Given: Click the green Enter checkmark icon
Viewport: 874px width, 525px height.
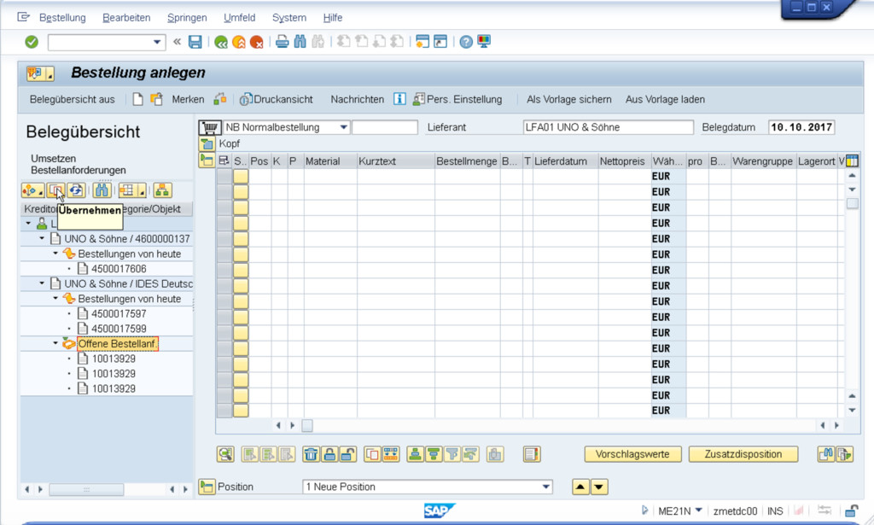Looking at the screenshot, I should coord(32,42).
